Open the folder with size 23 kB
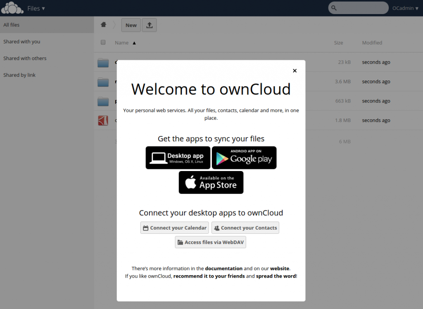 pyautogui.click(x=103, y=63)
